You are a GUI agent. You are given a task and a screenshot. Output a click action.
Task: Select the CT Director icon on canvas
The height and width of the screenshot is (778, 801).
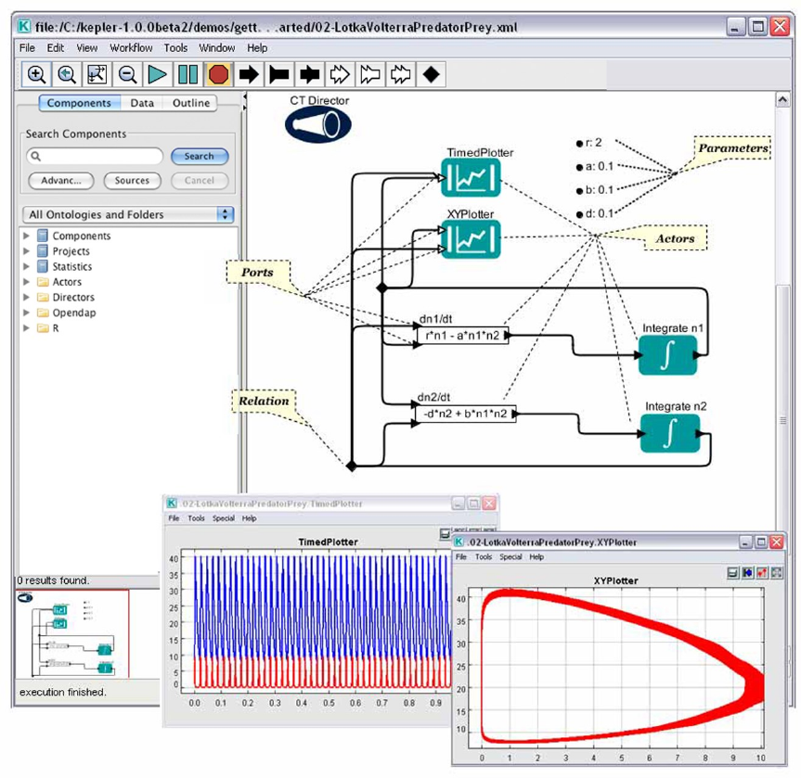tap(317, 123)
